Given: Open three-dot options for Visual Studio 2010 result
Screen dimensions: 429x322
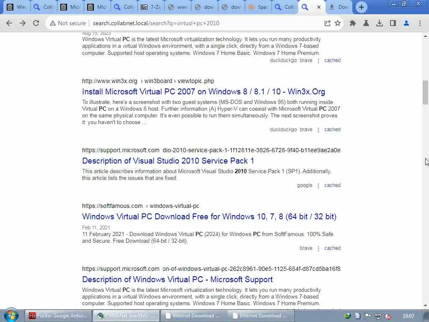Looking at the screenshot, I should [318, 186].
